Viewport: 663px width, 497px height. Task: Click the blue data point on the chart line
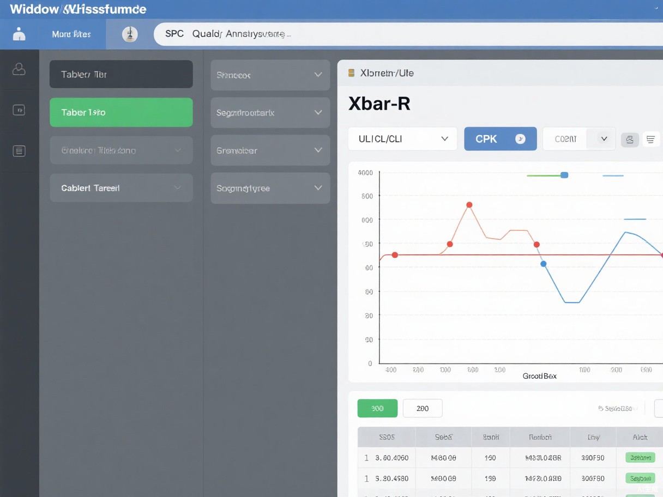pyautogui.click(x=543, y=264)
